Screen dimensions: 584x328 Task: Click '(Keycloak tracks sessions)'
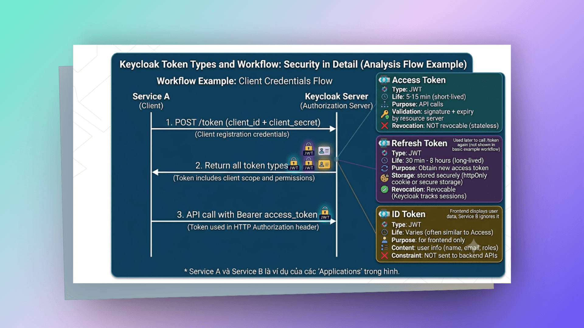(429, 196)
